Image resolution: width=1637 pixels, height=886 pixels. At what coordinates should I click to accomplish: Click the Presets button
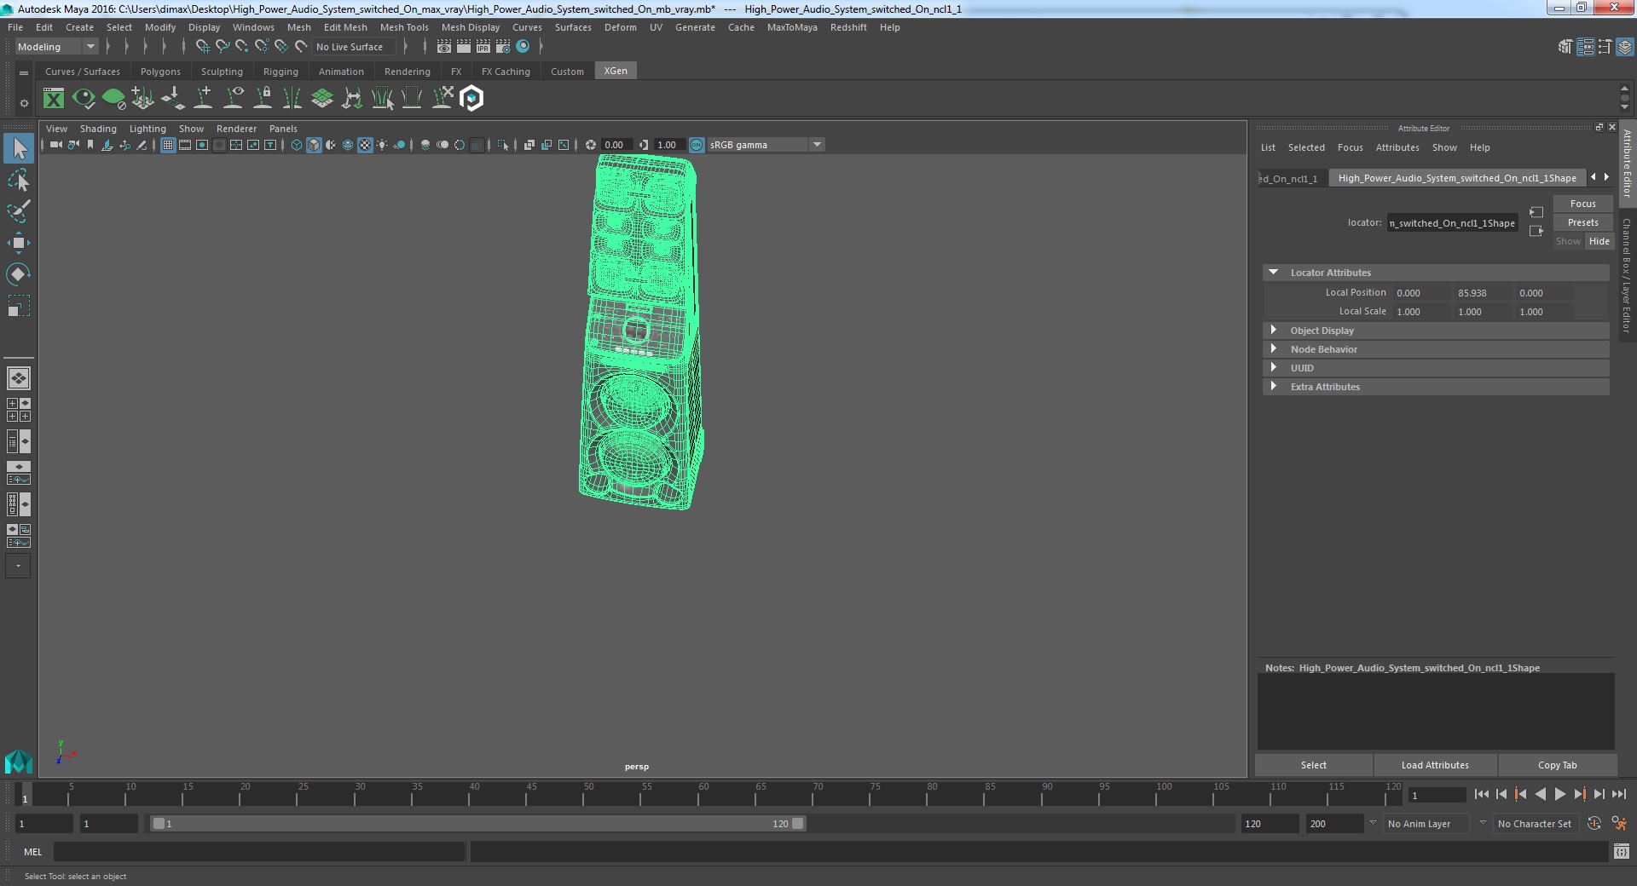click(1582, 222)
